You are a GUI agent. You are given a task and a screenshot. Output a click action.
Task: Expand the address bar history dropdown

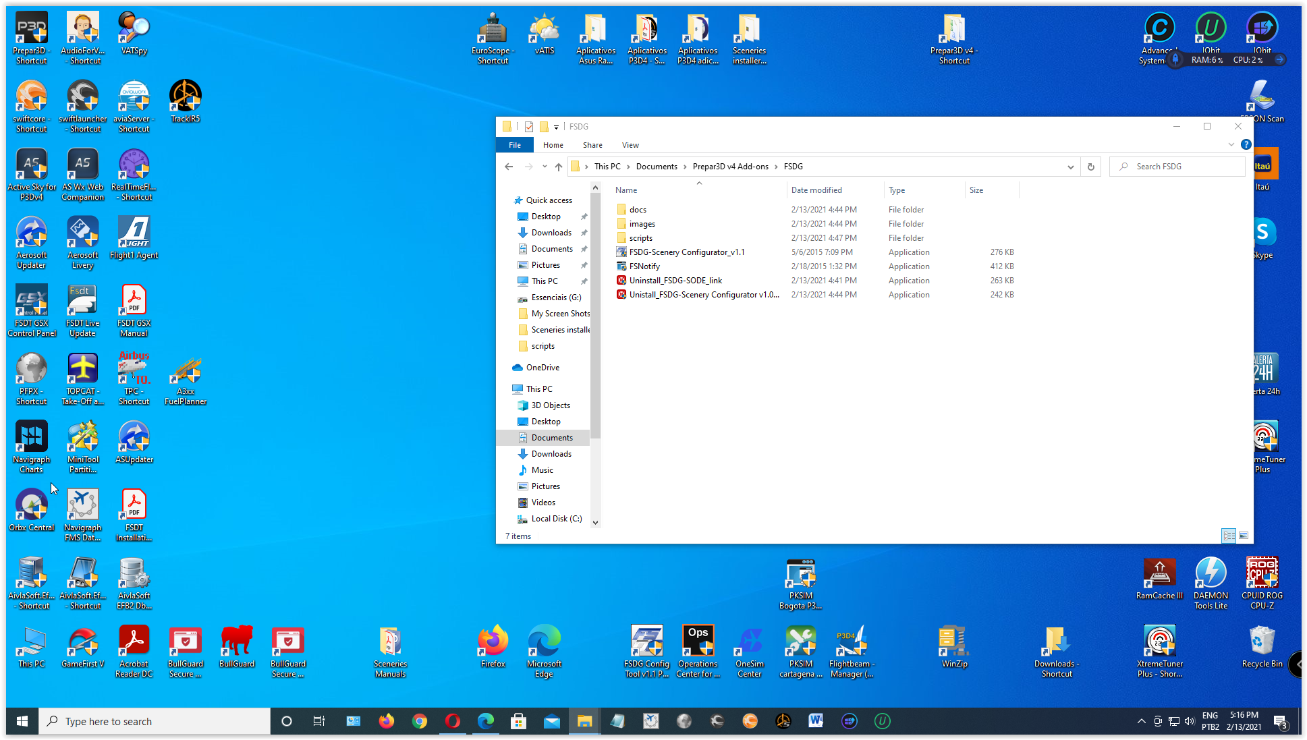(x=1070, y=167)
